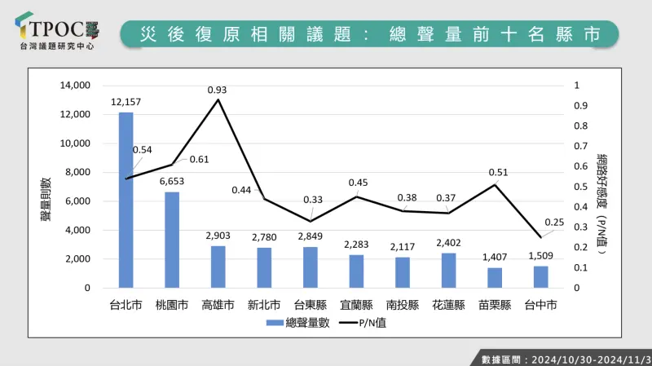Click the 2,402 data label
The width and height of the screenshot is (652, 366).
coord(449,243)
